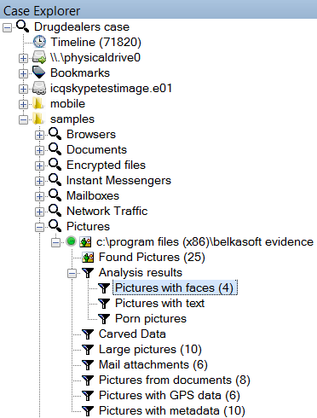Image resolution: width=317 pixels, height=418 pixels.
Task: Open Encrypted files category
Action: (106, 165)
